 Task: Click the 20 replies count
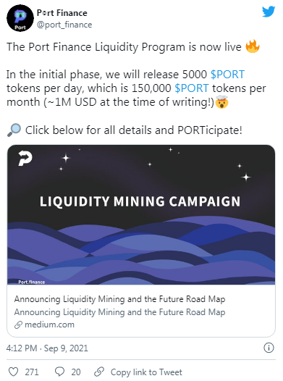(76, 372)
